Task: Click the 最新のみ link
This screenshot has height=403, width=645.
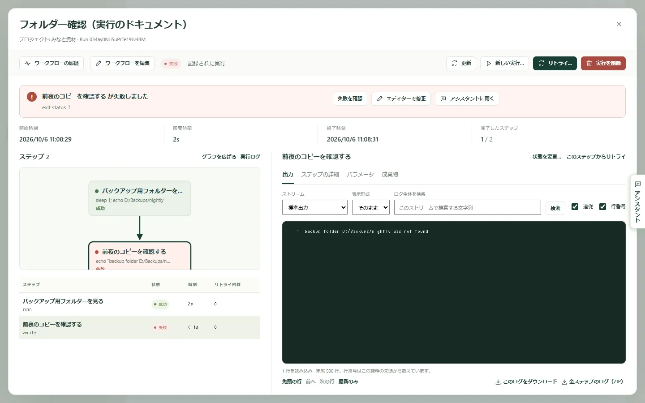Action: coord(348,382)
